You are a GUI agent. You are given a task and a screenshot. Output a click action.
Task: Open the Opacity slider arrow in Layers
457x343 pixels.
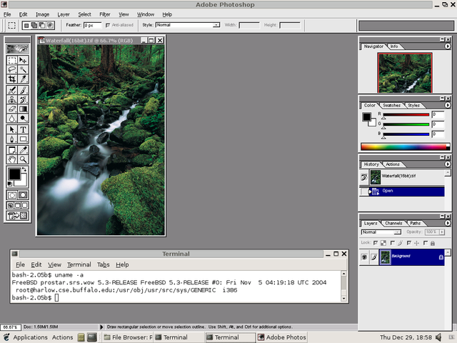(x=442, y=232)
